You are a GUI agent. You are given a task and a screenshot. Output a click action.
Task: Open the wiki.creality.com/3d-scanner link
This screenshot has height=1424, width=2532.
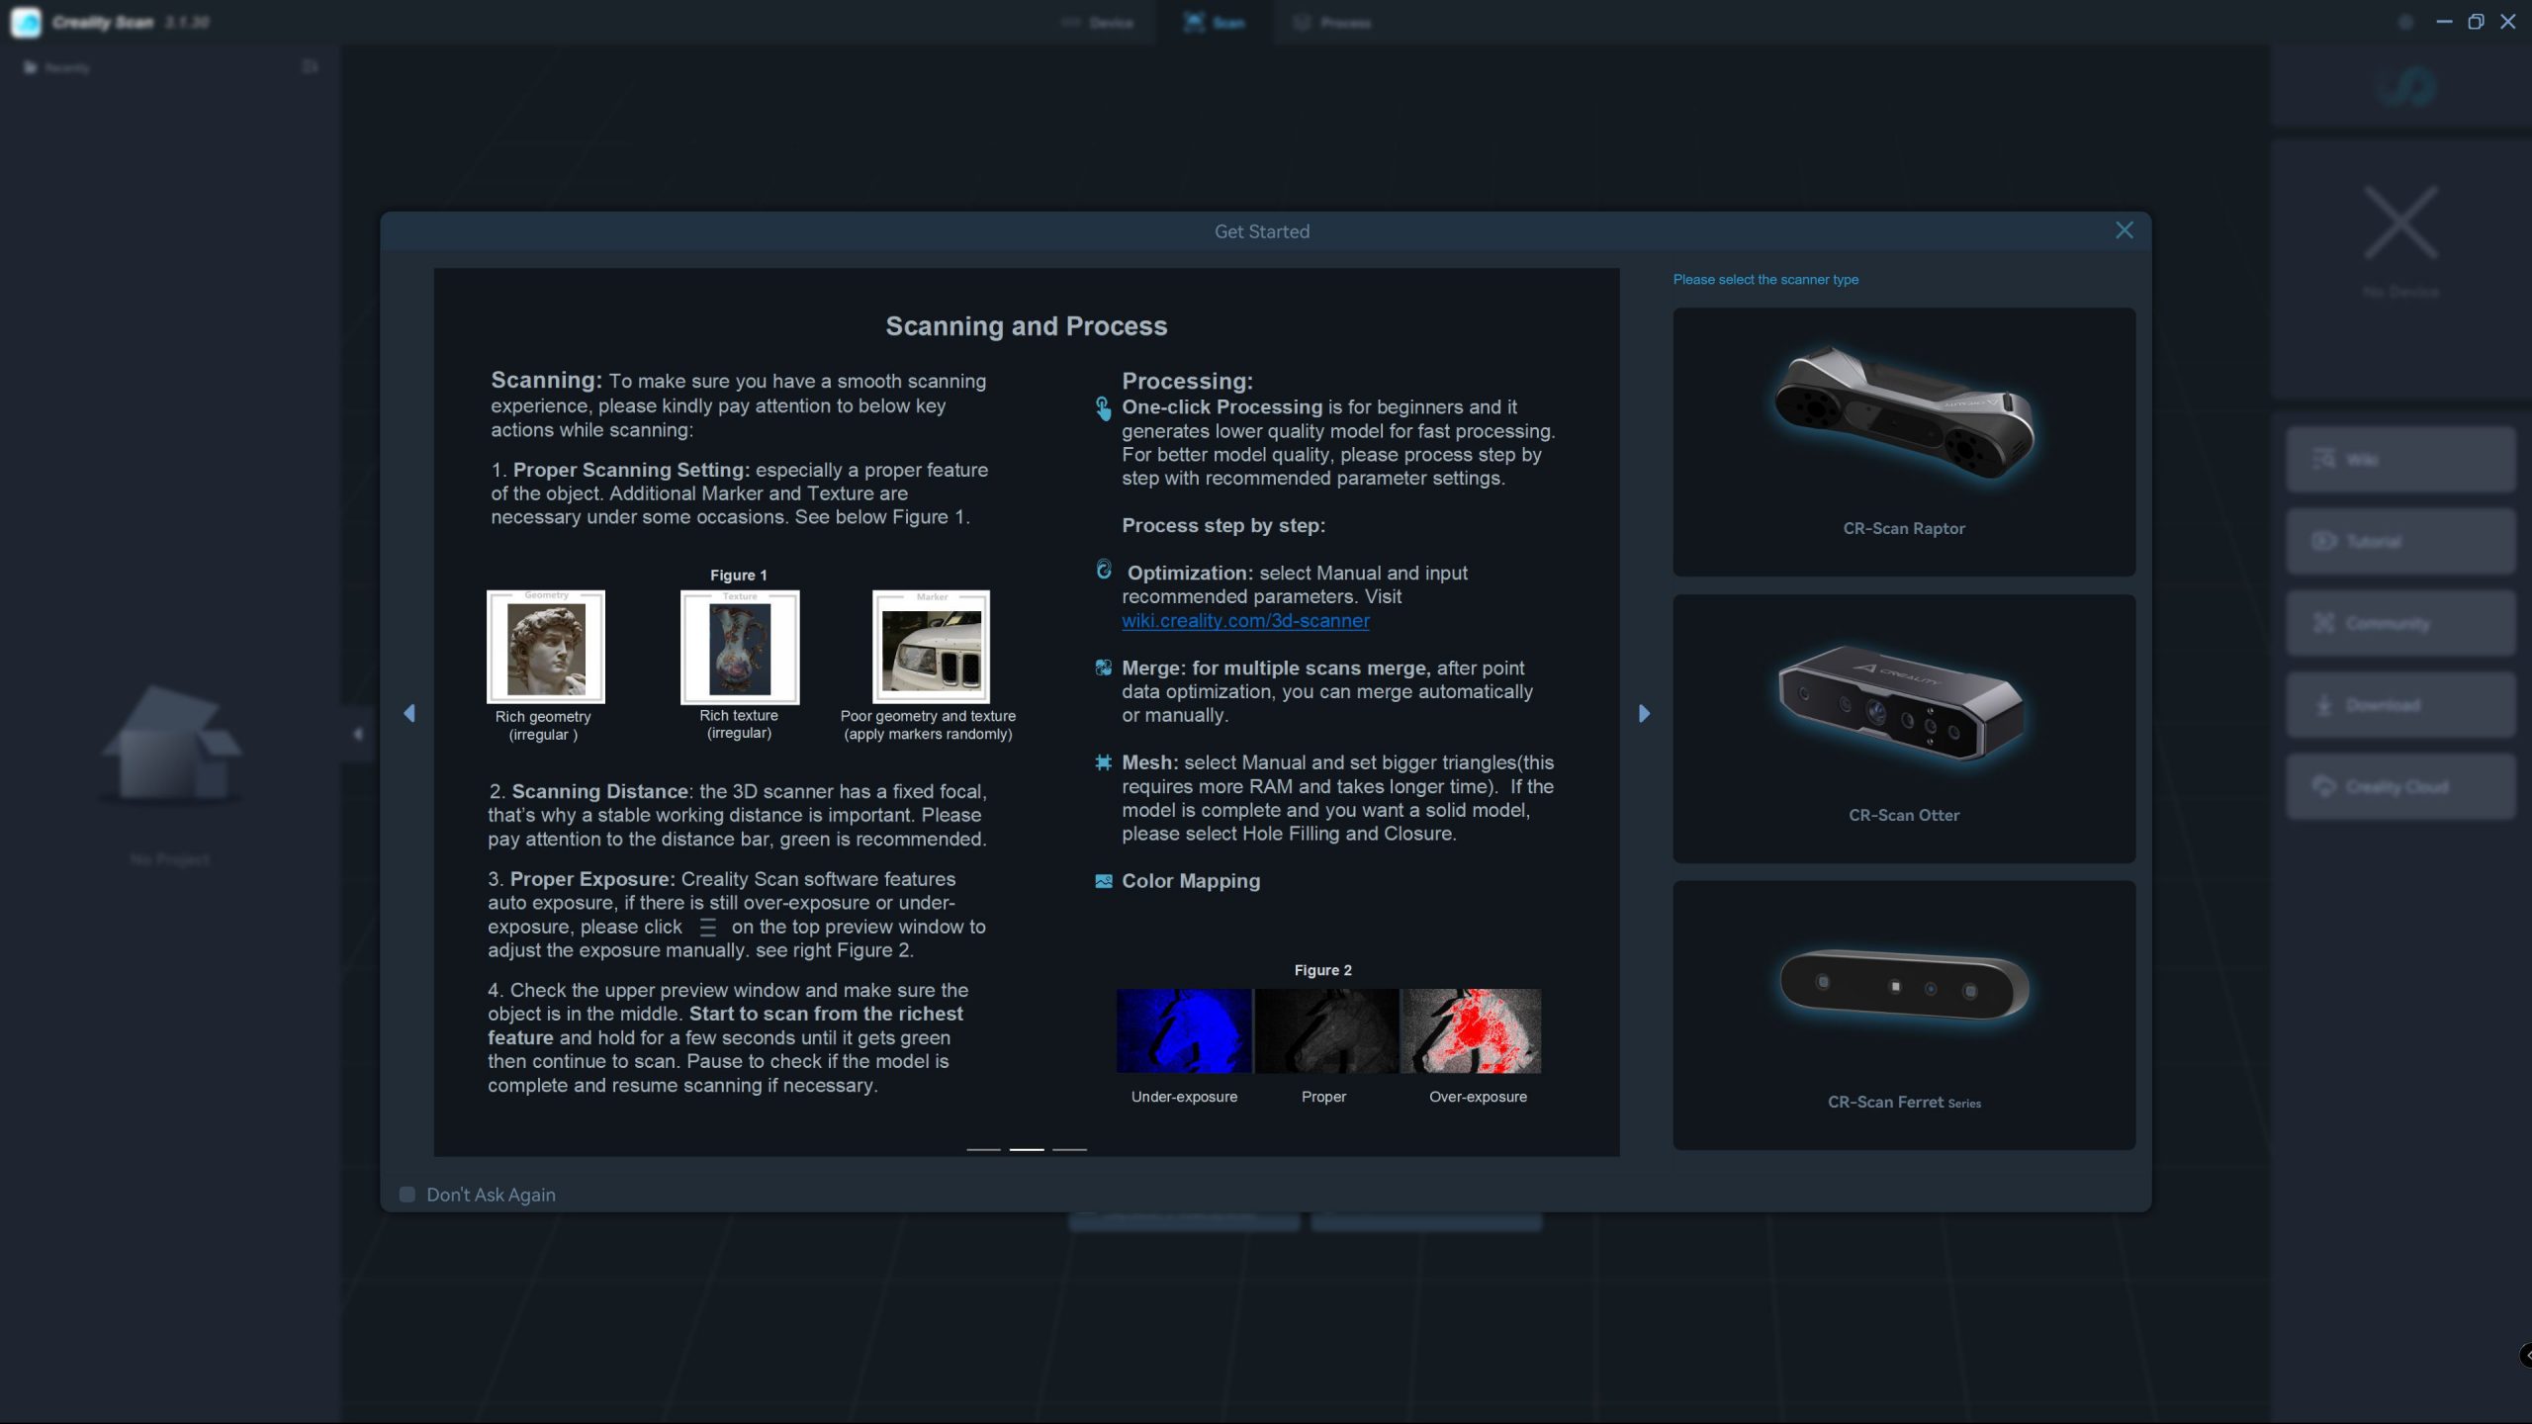click(1245, 621)
